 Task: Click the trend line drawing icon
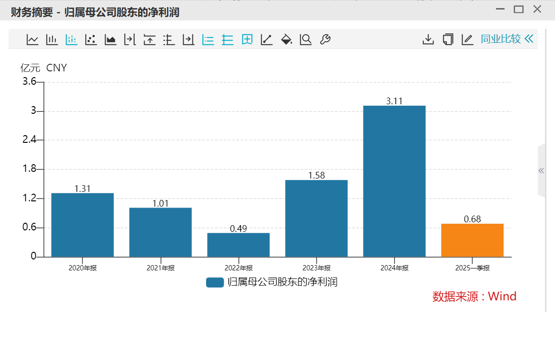click(x=267, y=40)
